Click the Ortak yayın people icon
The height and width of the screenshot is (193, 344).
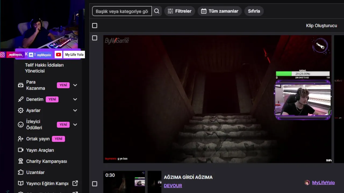pos(21,139)
